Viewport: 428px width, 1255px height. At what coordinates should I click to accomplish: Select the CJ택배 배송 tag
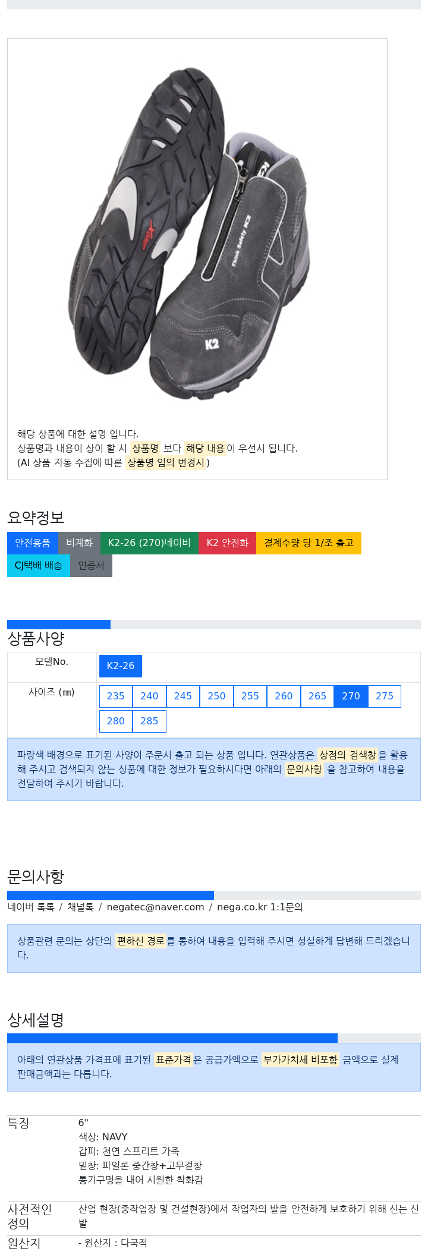pyautogui.click(x=39, y=566)
